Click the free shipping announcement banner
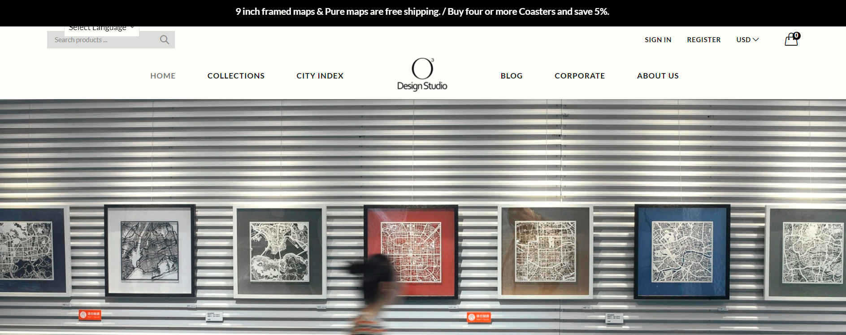 point(423,12)
